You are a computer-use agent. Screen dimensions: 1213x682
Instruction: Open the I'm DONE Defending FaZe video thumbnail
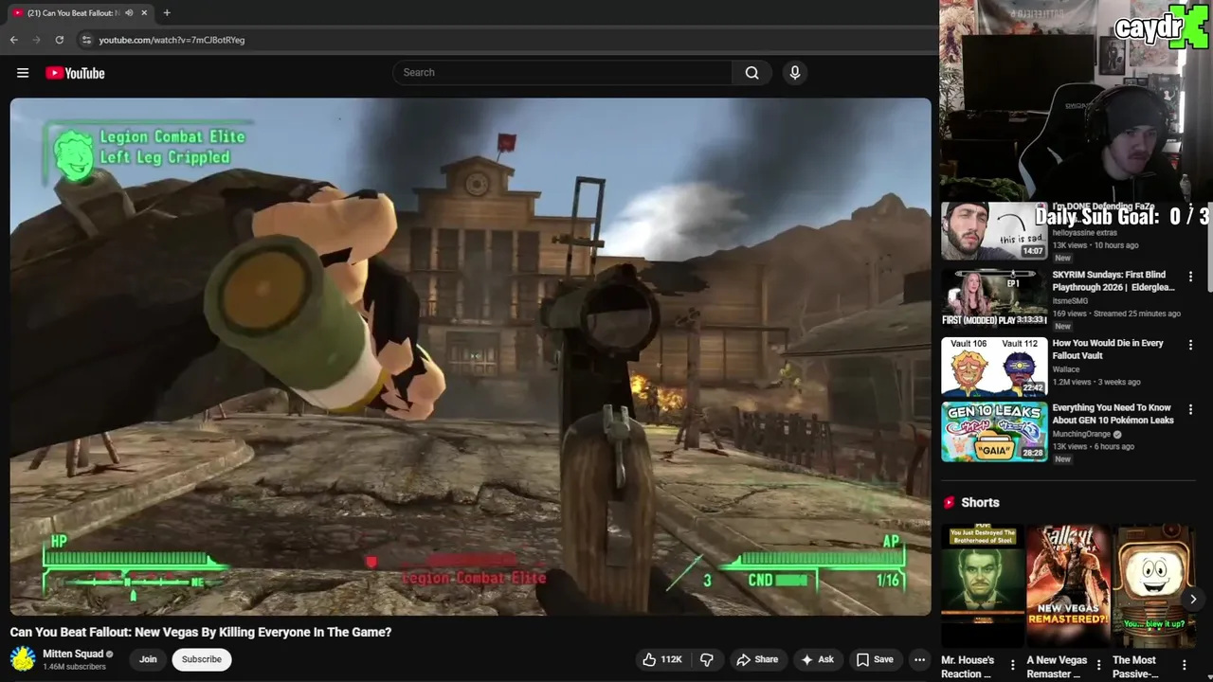click(993, 231)
